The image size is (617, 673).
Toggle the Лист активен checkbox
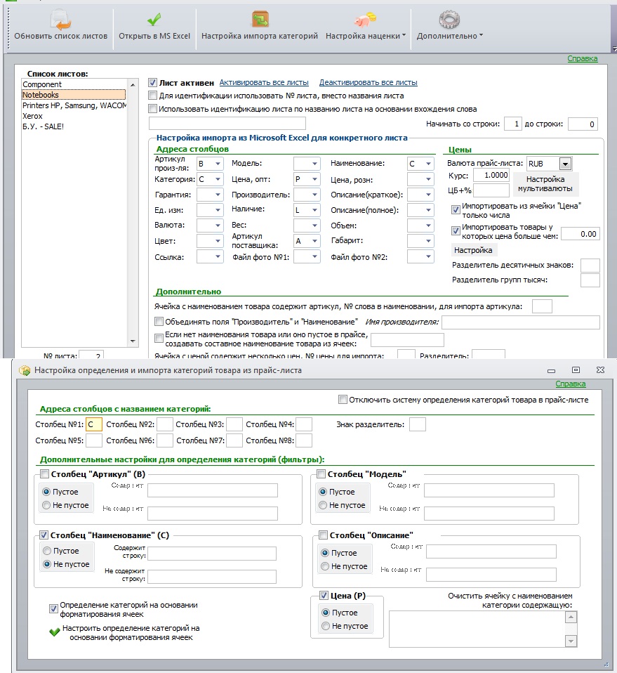point(152,82)
